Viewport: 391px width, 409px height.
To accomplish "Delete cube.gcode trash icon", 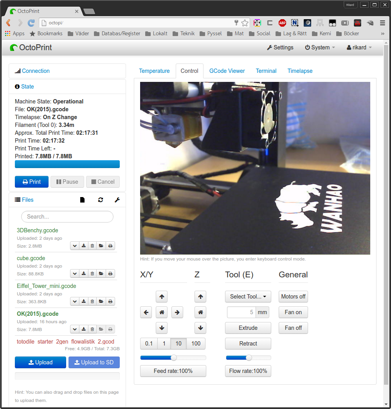I will pyautogui.click(x=92, y=273).
